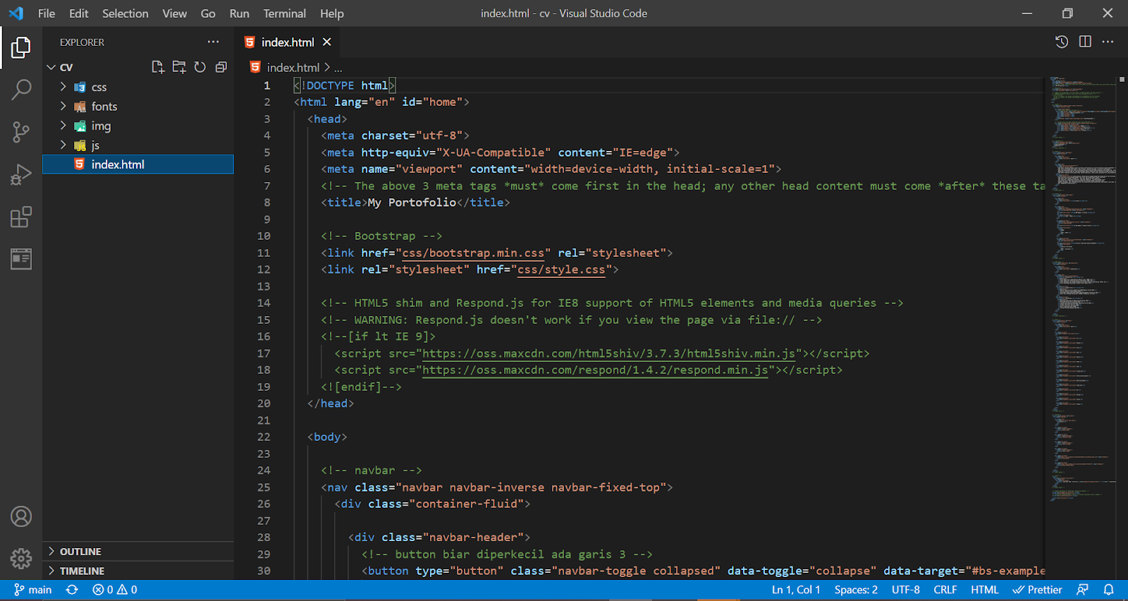
Task: Open the Extensions view
Action: coord(21,217)
